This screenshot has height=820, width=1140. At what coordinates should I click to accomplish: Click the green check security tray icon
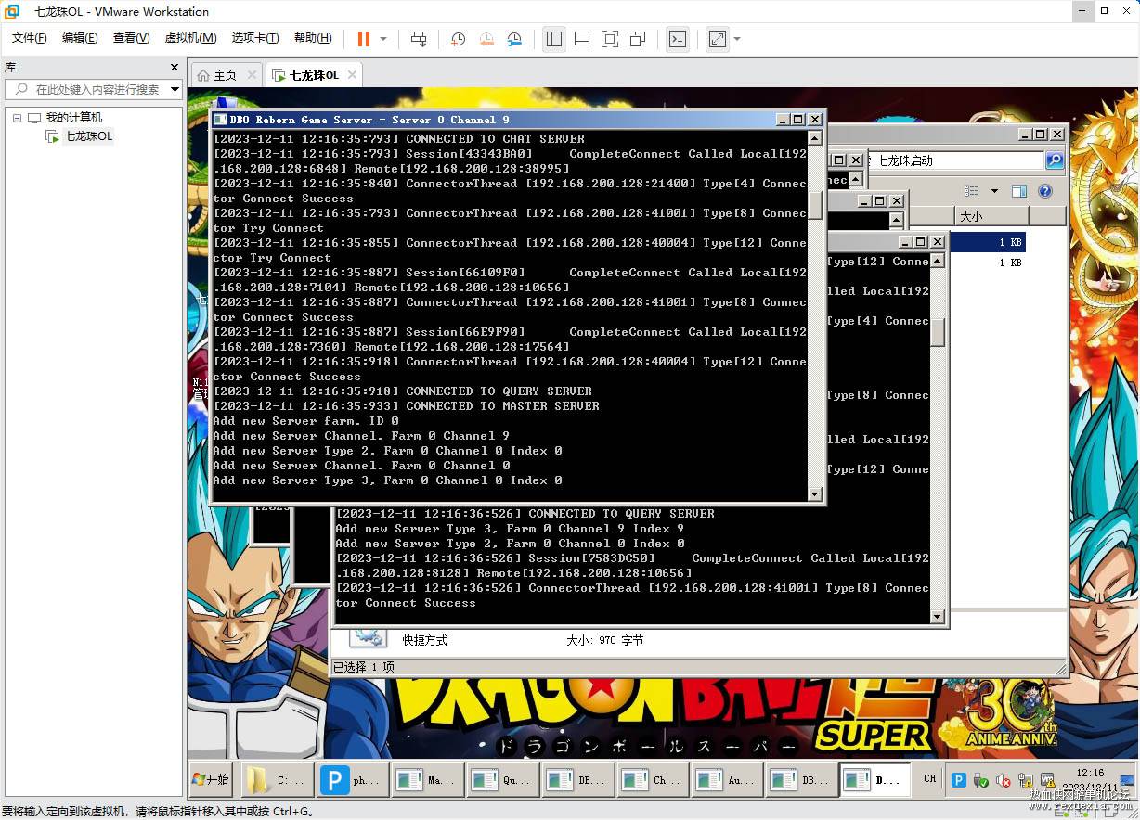click(980, 781)
